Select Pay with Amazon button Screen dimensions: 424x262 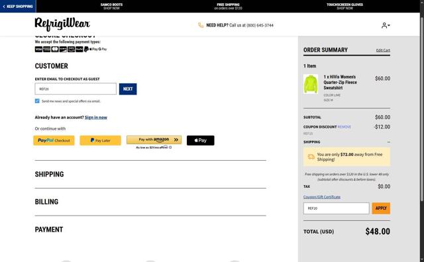[154, 140]
